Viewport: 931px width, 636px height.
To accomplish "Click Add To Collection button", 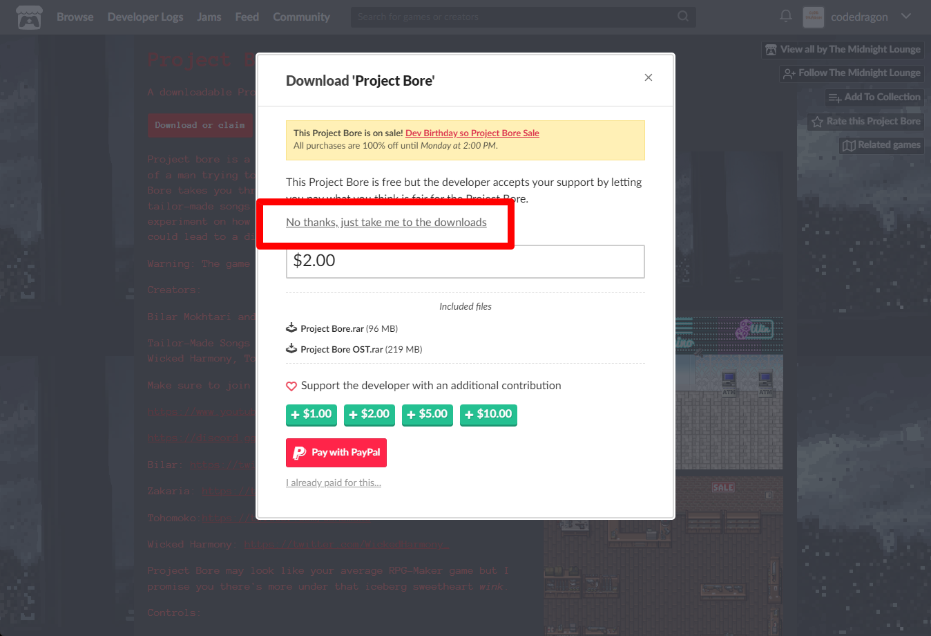I will [874, 97].
